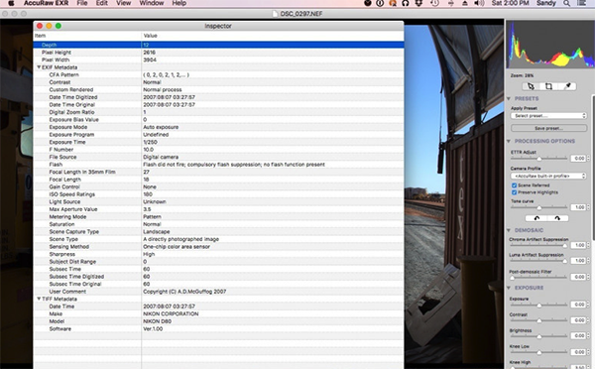
Task: Click the Brightness slider
Action: click(538, 336)
